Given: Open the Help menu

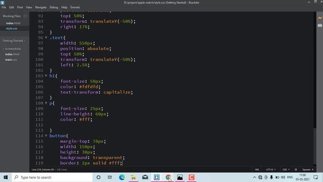Looking at the screenshot, I should 64,7.
